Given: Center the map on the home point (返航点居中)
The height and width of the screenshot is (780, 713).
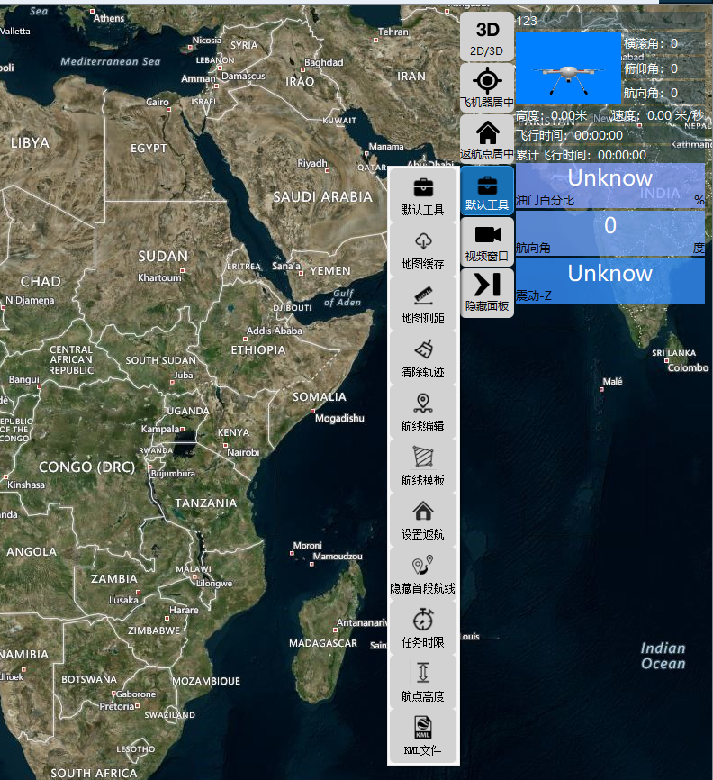Looking at the screenshot, I should 487,140.
